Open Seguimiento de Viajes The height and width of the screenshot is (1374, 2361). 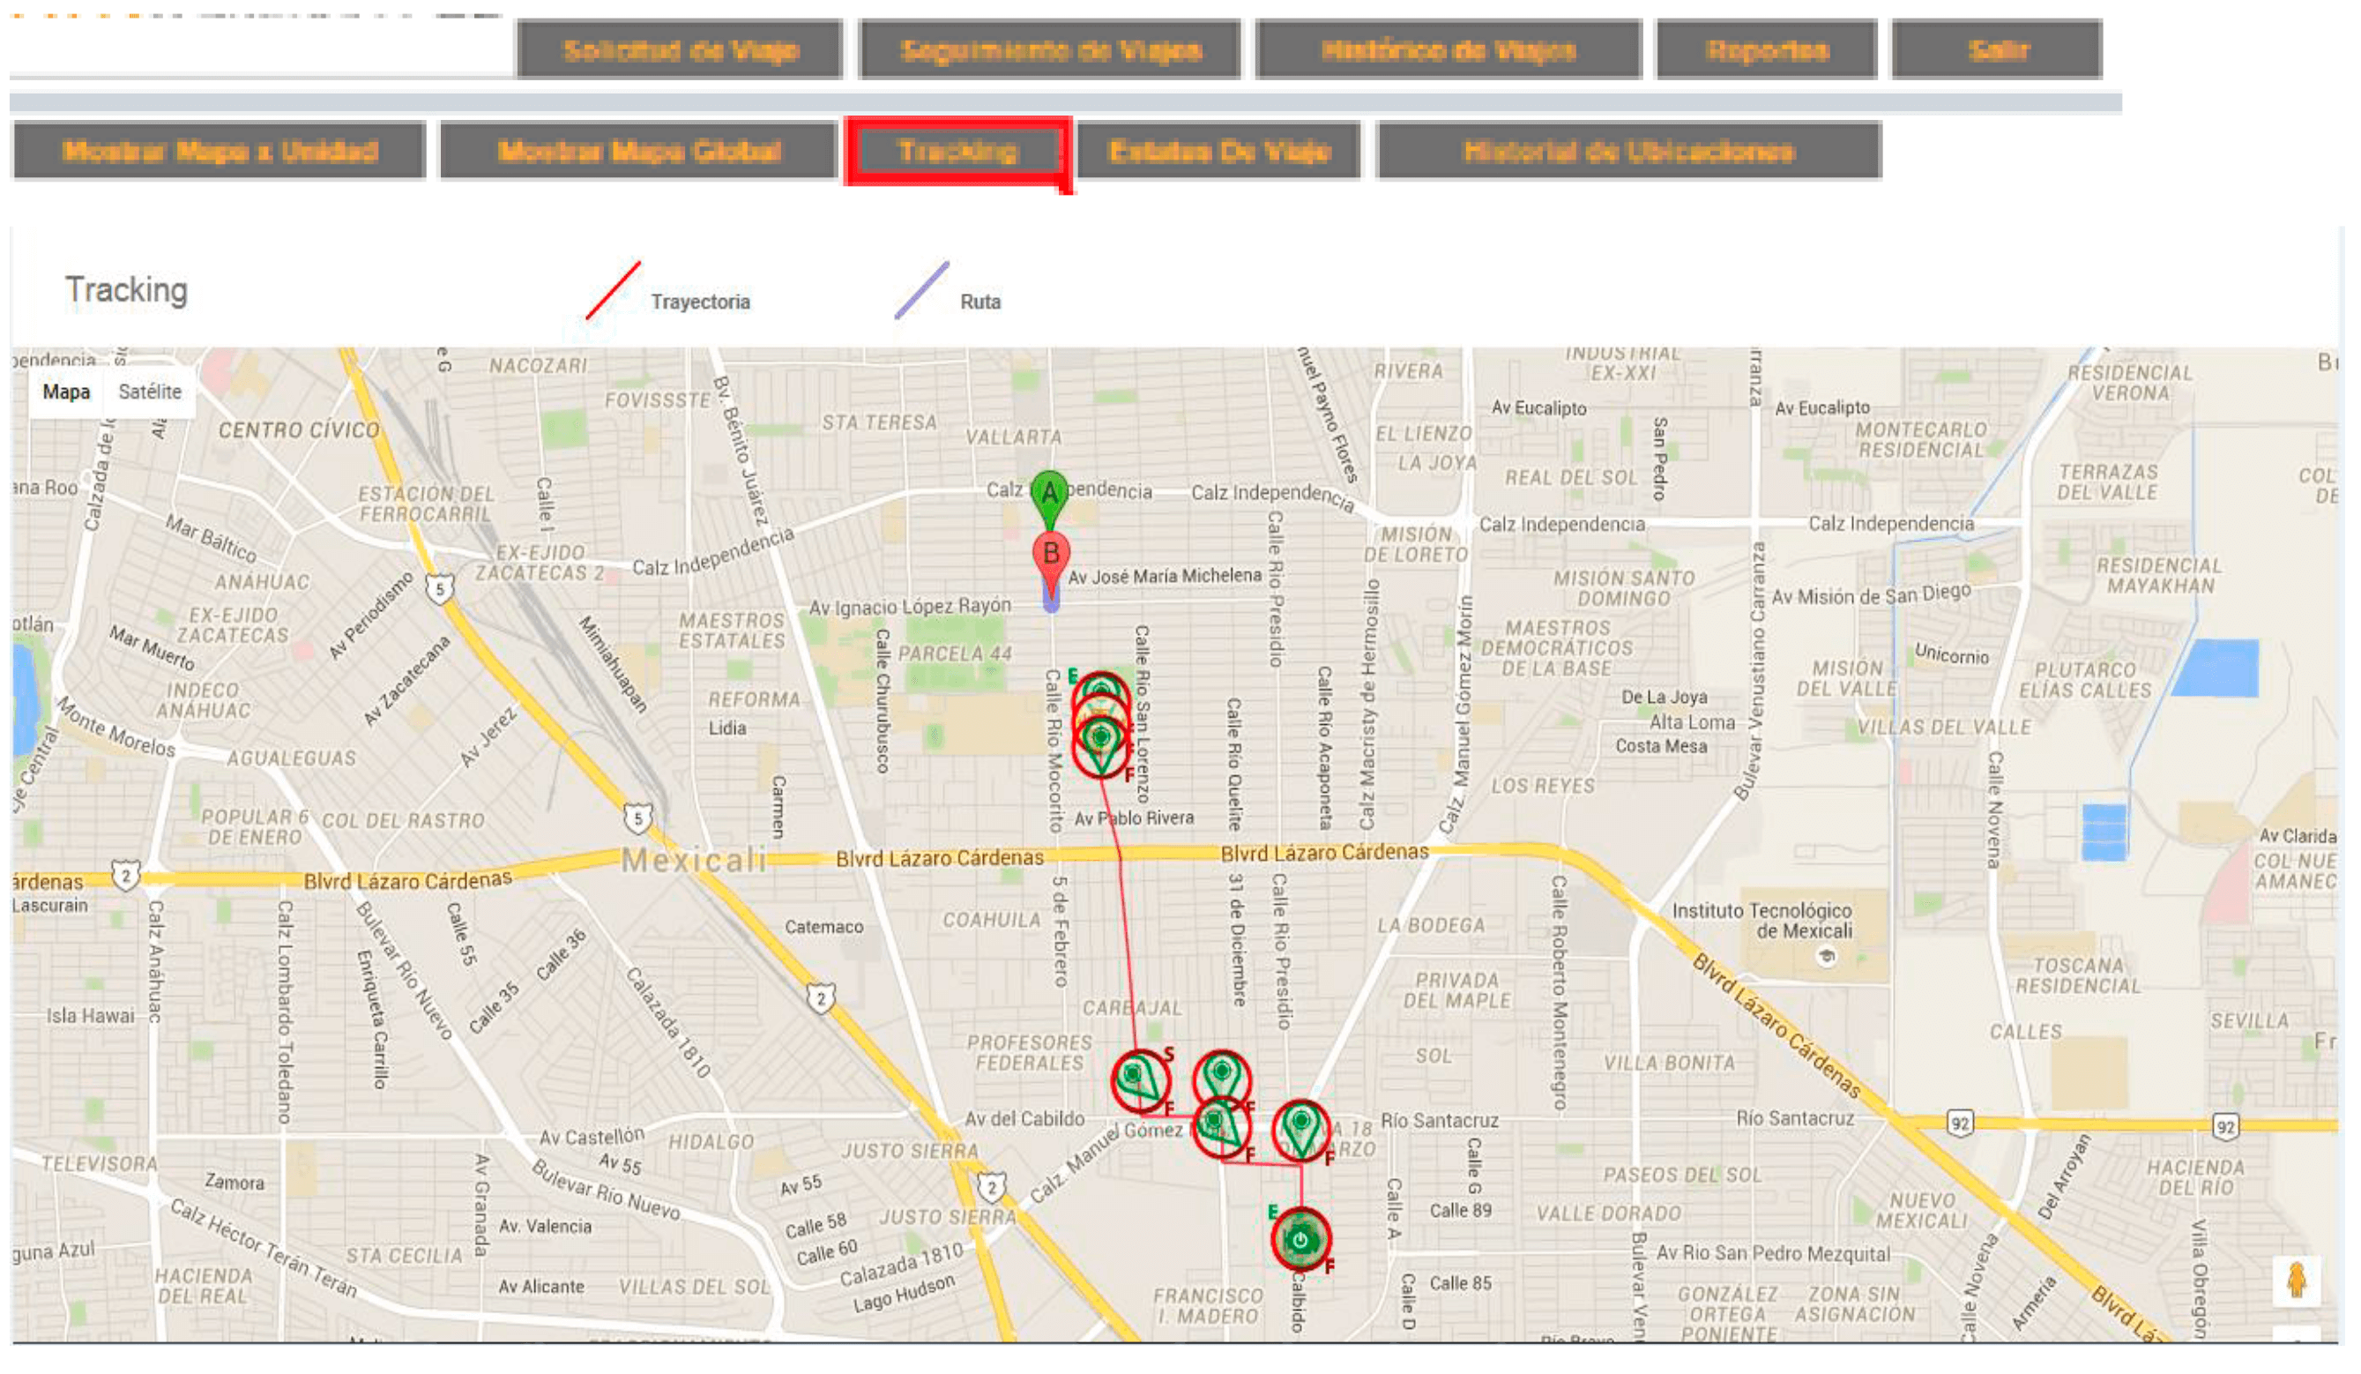tap(1050, 49)
